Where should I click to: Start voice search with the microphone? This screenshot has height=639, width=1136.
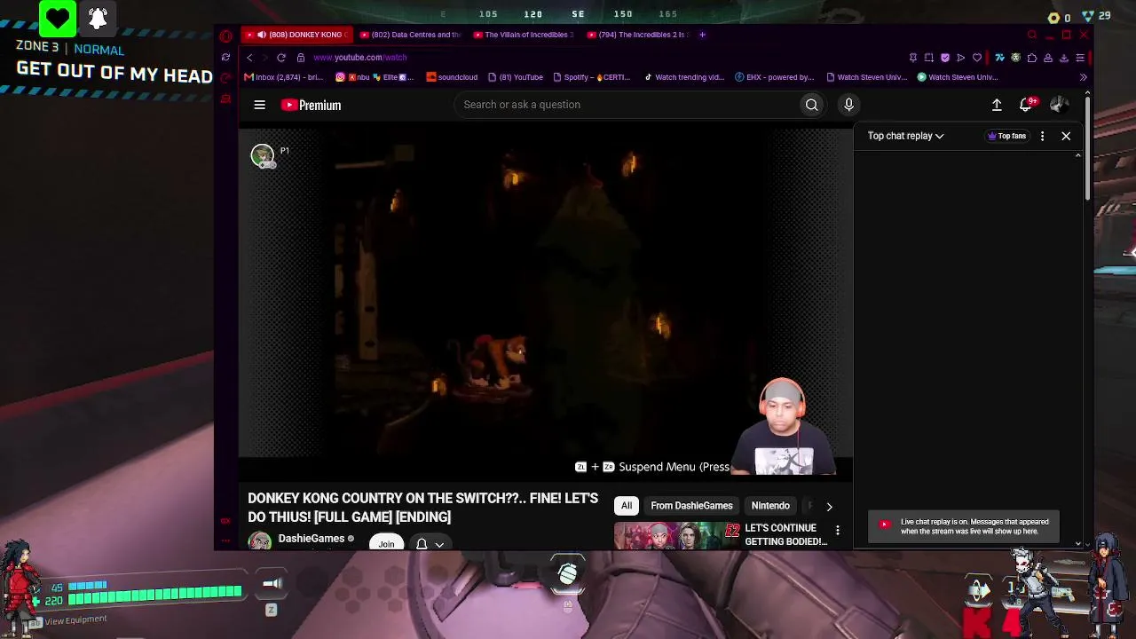[x=848, y=105]
